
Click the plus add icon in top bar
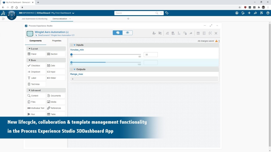point(249,13)
